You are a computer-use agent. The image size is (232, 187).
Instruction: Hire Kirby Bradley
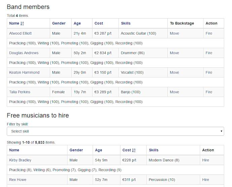[x=205, y=160]
